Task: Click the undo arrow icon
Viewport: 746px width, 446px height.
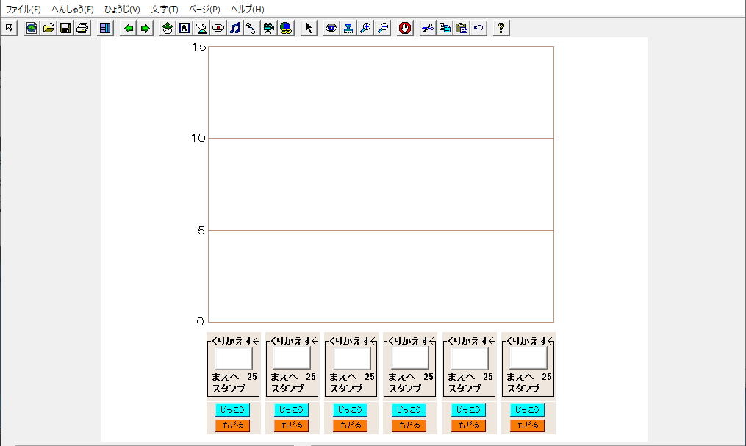Action: click(x=478, y=28)
